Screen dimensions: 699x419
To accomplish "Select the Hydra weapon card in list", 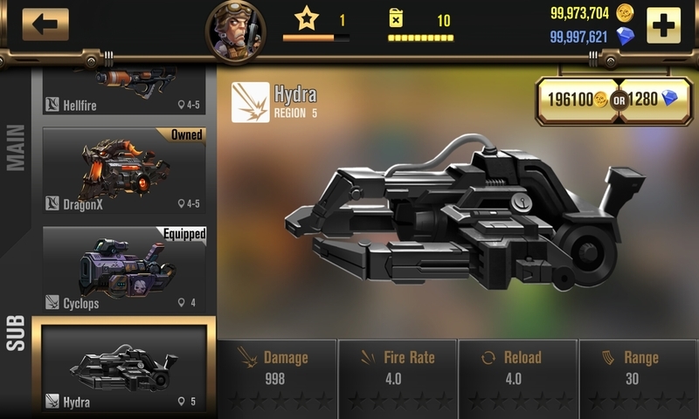I will tap(124, 367).
